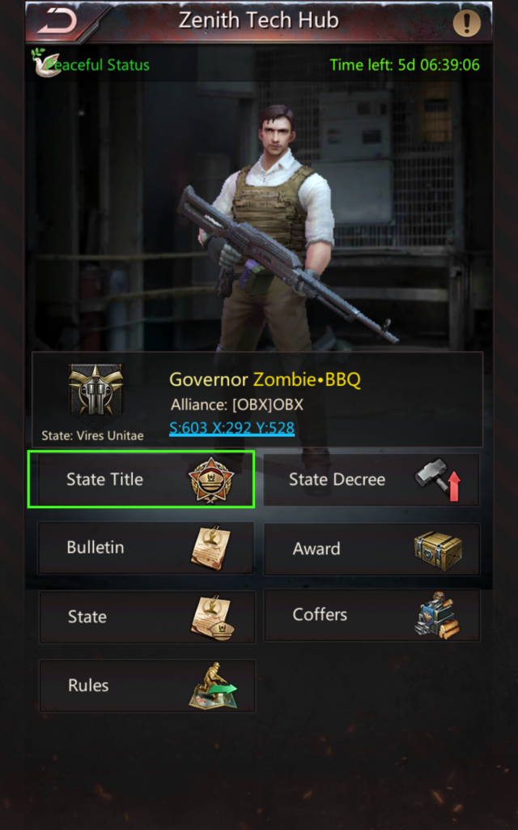
Task: Open the exclamation info icon
Action: tap(467, 24)
